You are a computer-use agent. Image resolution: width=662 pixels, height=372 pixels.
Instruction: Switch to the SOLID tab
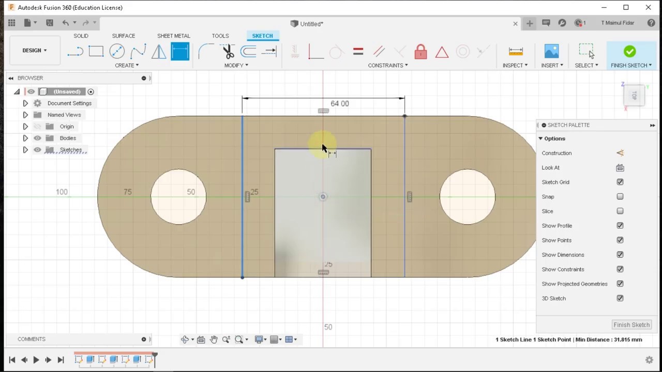click(x=81, y=36)
